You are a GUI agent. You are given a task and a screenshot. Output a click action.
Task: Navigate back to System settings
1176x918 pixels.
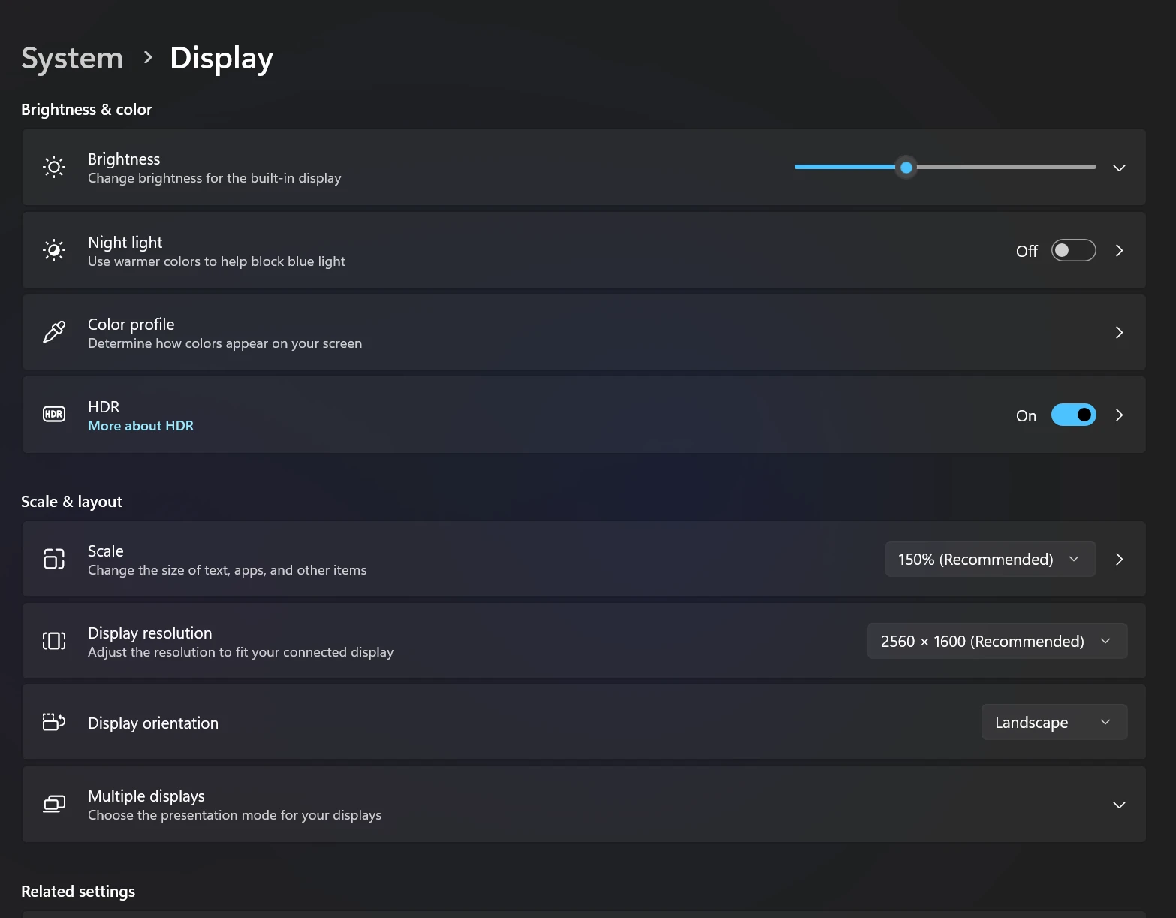[71, 57]
